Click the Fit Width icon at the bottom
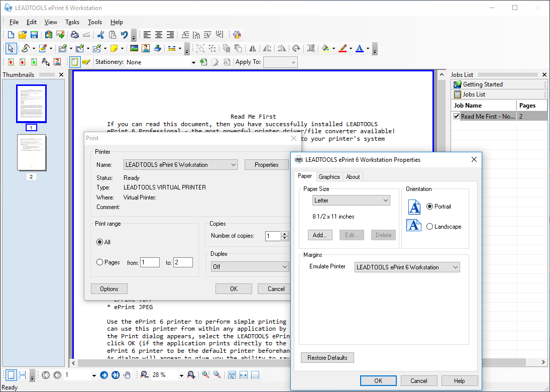550x392 pixels. click(243, 375)
